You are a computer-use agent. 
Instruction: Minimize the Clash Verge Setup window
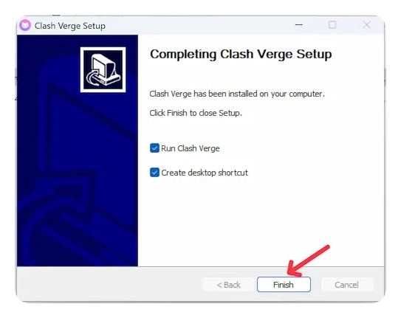click(298, 25)
